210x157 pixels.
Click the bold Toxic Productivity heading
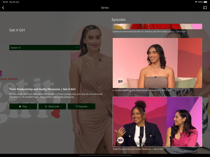point(42,89)
